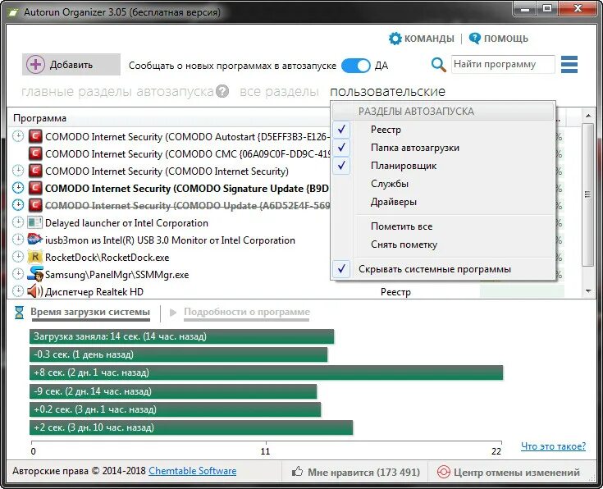This screenshot has height=489, width=603.
Task: Click the +2 сек. boot time bar
Action: (191, 427)
